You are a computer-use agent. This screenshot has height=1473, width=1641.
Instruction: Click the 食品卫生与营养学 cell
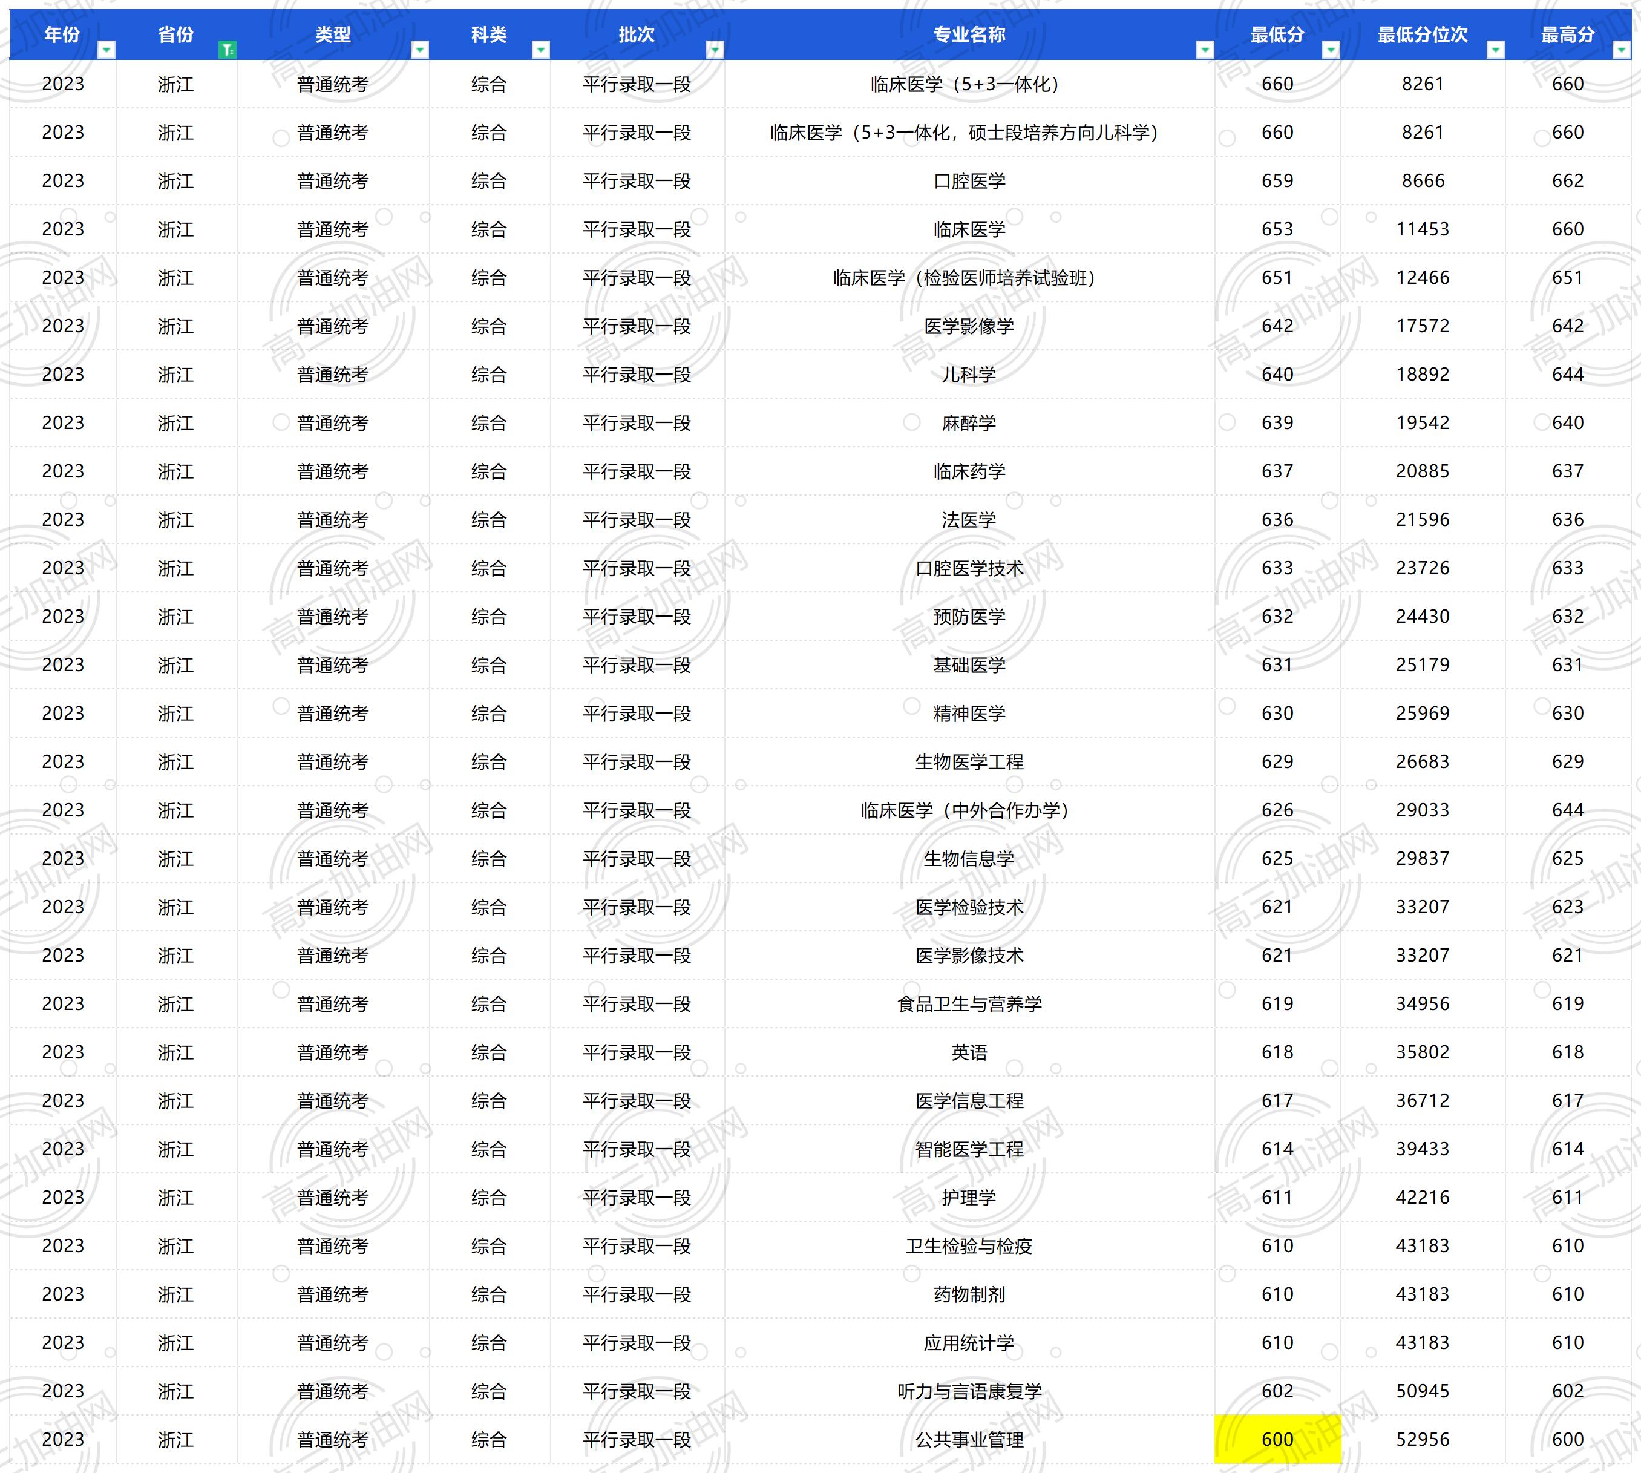[x=969, y=1005]
